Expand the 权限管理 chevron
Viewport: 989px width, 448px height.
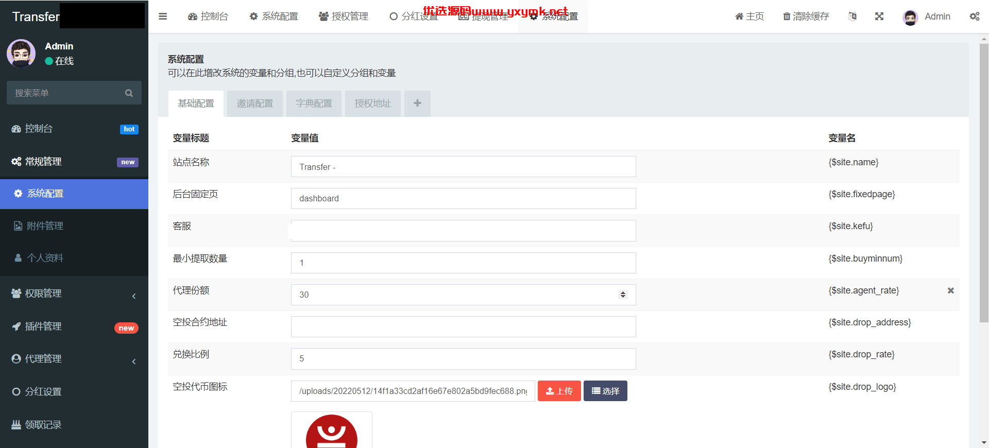[134, 296]
